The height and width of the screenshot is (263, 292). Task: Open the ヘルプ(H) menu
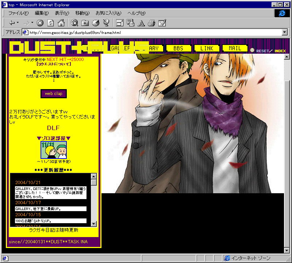[x=136, y=13]
